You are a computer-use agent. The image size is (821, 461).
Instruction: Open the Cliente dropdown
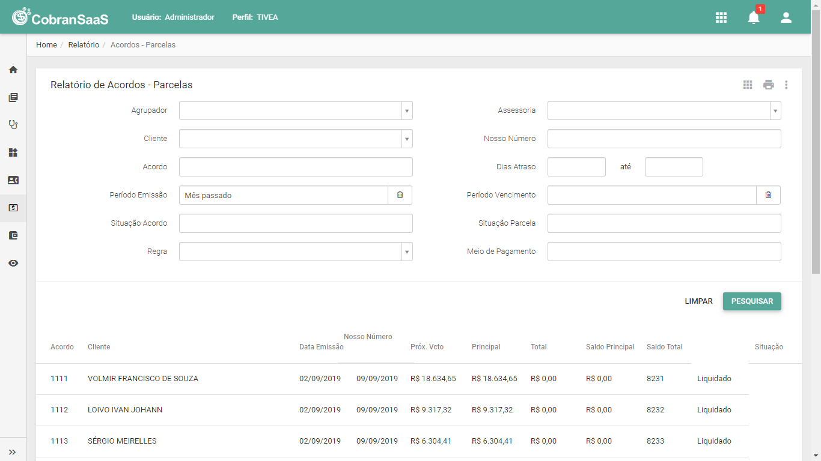point(296,139)
